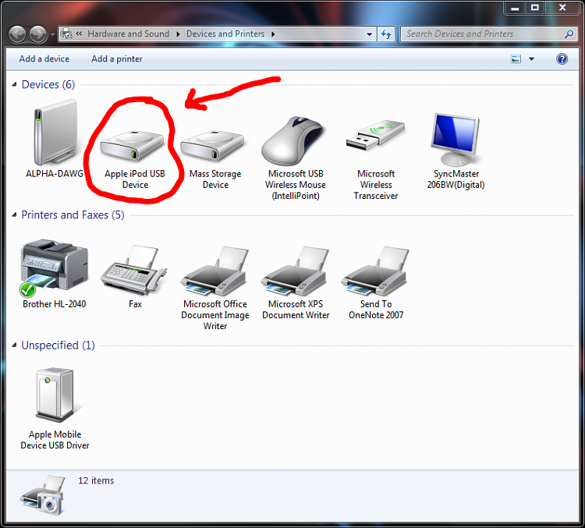
Task: Open the address bar history dropdown
Action: tap(370, 34)
